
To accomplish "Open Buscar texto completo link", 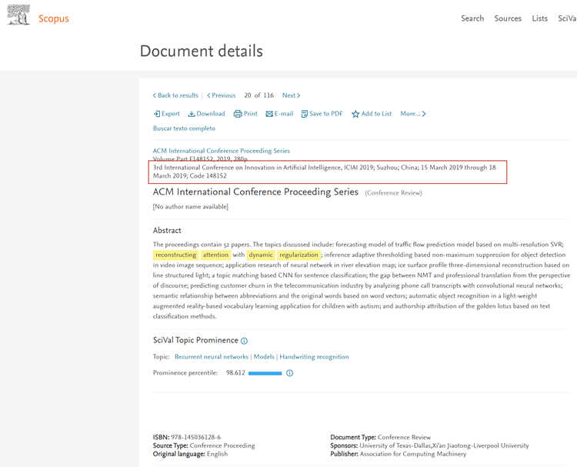I will (x=184, y=128).
